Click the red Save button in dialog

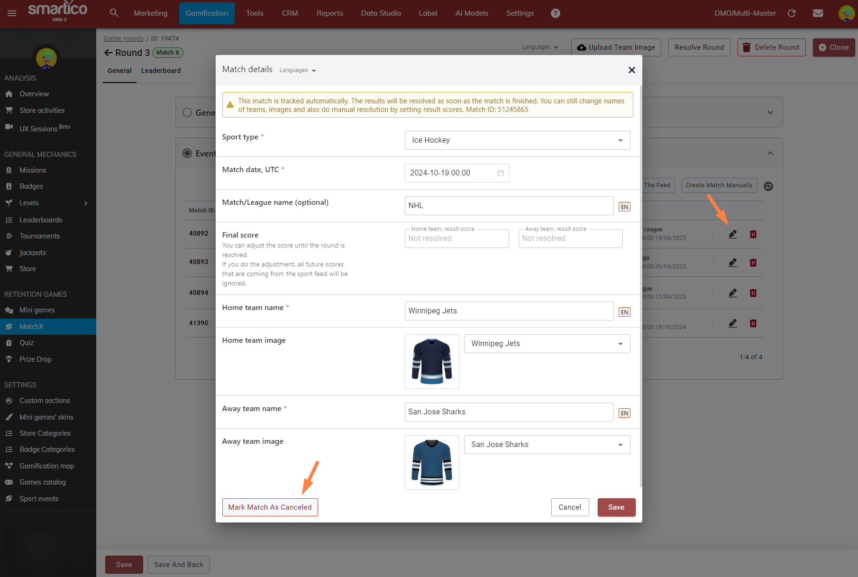(x=616, y=507)
